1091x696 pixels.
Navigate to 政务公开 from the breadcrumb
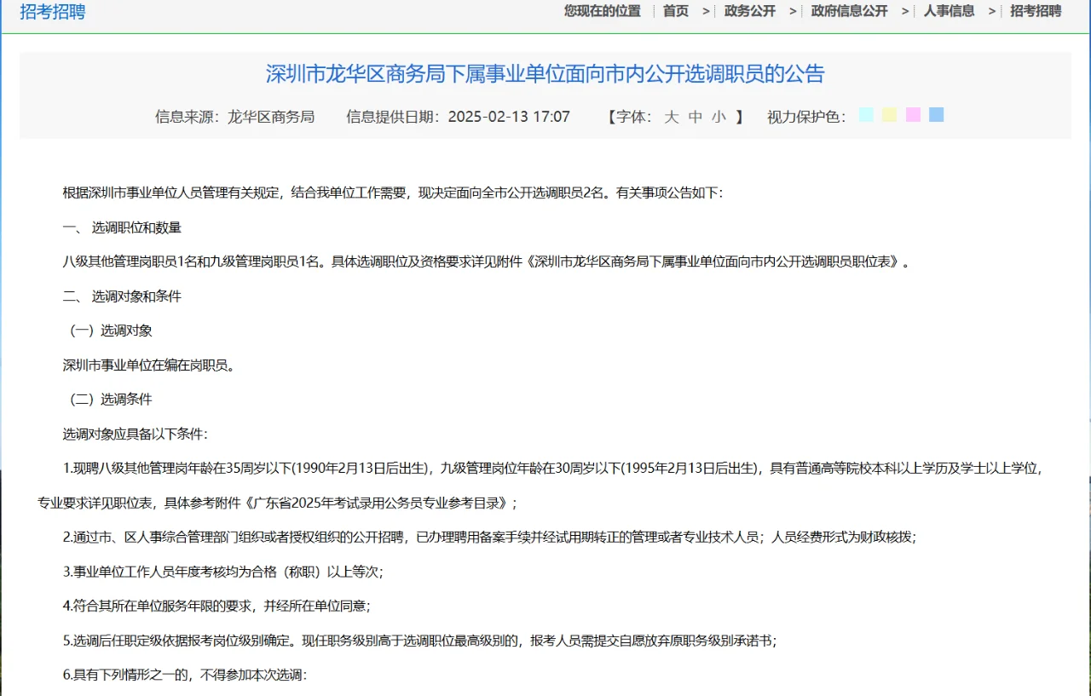point(749,11)
